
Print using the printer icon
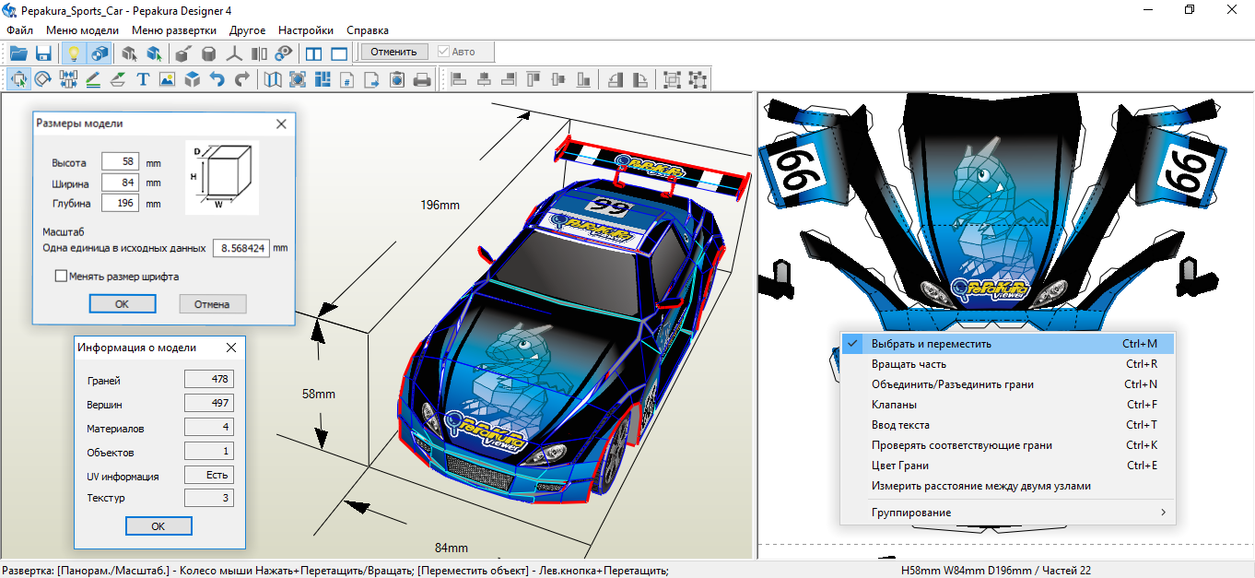click(x=422, y=79)
